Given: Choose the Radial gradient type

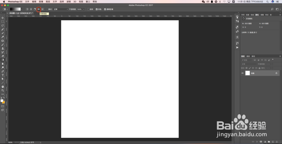Looking at the screenshot, I should tap(31, 9).
